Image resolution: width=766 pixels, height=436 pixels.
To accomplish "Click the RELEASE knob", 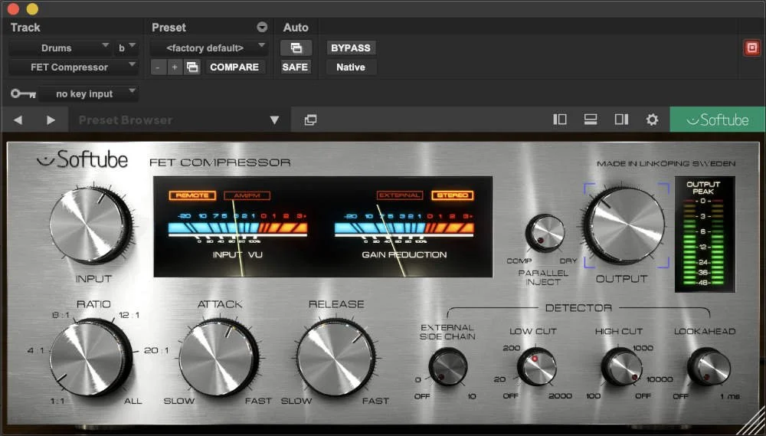I will click(336, 358).
